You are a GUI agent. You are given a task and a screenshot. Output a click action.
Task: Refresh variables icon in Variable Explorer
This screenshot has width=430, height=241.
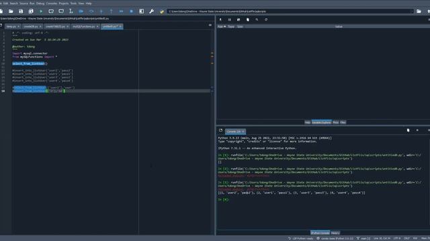click(x=266, y=19)
